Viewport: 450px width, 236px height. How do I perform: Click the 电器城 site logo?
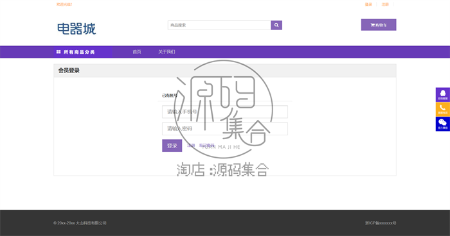(76, 29)
